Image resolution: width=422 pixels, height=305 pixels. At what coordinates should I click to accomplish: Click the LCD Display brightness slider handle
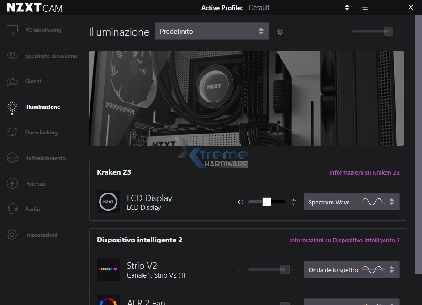point(267,202)
